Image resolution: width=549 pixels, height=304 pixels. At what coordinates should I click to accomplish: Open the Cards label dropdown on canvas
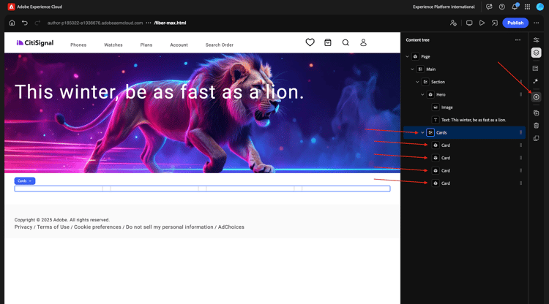24,180
